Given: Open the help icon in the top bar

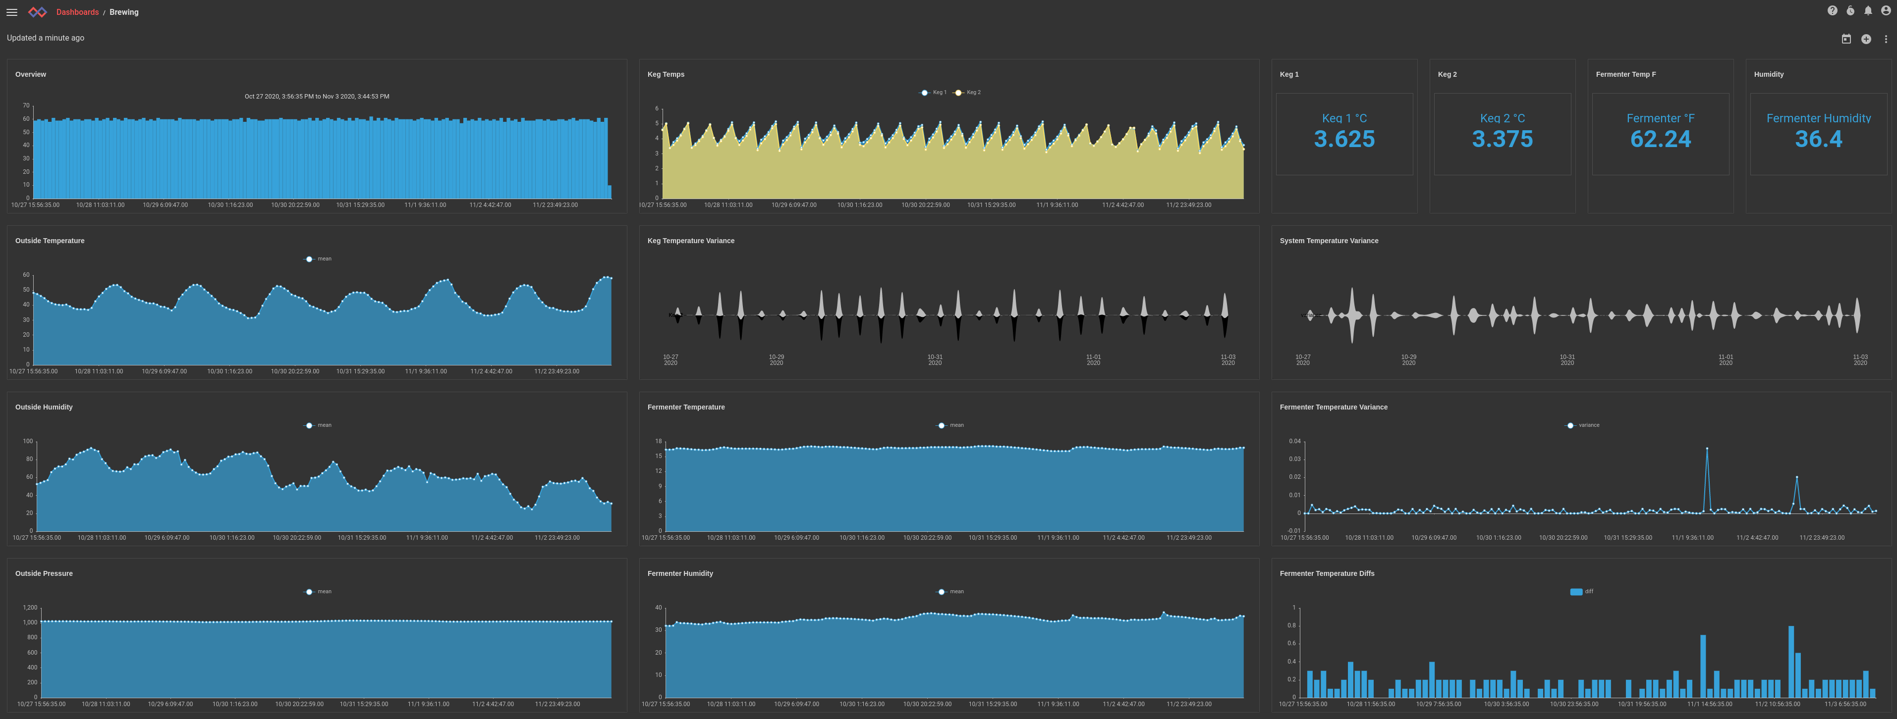Looking at the screenshot, I should [x=1833, y=9].
